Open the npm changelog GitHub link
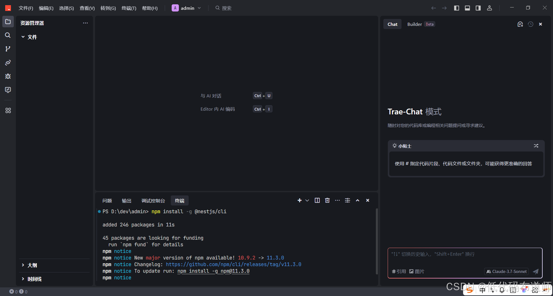The width and height of the screenshot is (553, 296). click(234, 264)
